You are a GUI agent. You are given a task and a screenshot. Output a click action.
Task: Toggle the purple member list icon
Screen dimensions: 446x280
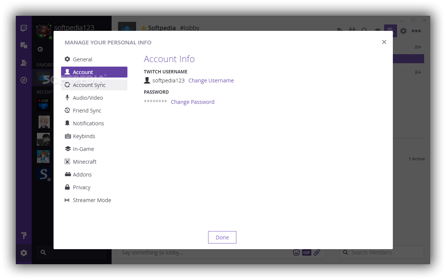tap(390, 30)
